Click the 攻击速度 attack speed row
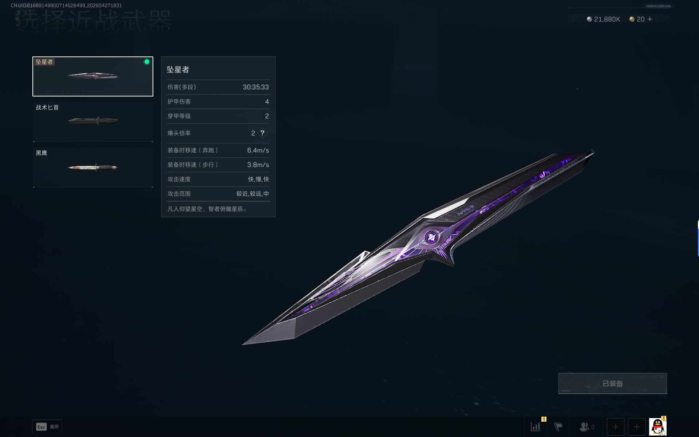699x437 pixels. coord(218,179)
